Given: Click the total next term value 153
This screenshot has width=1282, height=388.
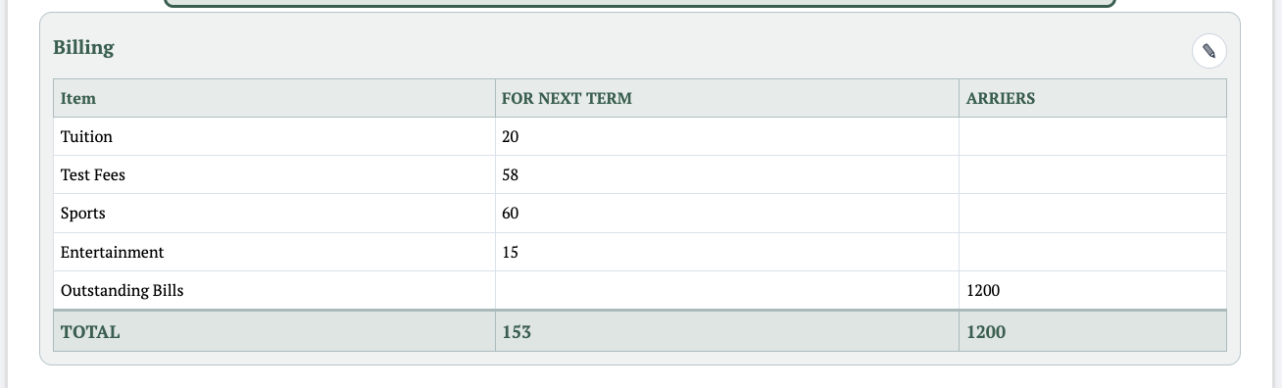Looking at the screenshot, I should point(517,332).
